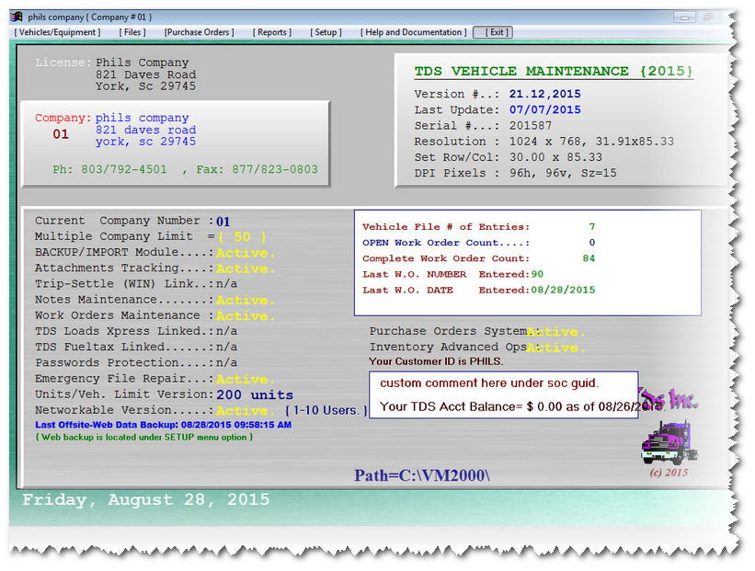The width and height of the screenshot is (755, 571).
Task: Open the Purchase Orders menu
Action: point(199,32)
